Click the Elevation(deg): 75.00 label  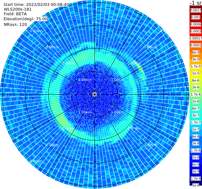coord(26,19)
